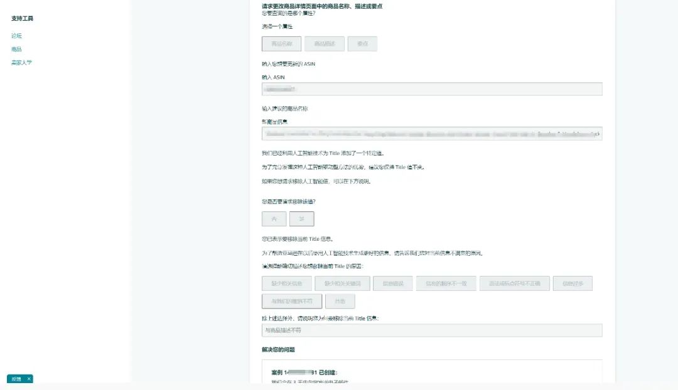
Task: Select the 商品名称 attribute button
Action: [281, 44]
